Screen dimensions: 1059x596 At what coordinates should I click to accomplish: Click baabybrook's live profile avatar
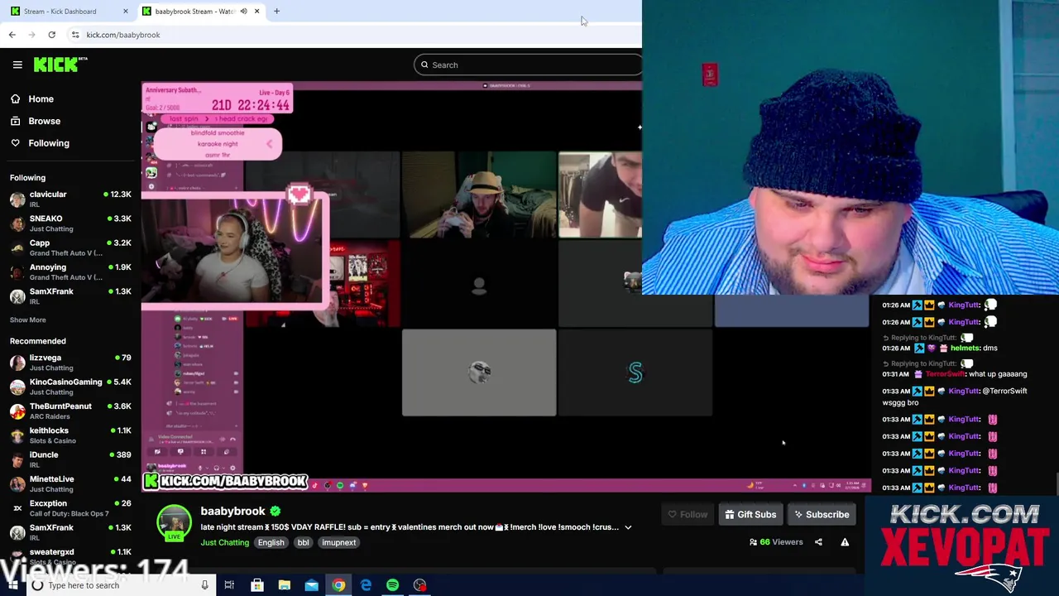(174, 523)
